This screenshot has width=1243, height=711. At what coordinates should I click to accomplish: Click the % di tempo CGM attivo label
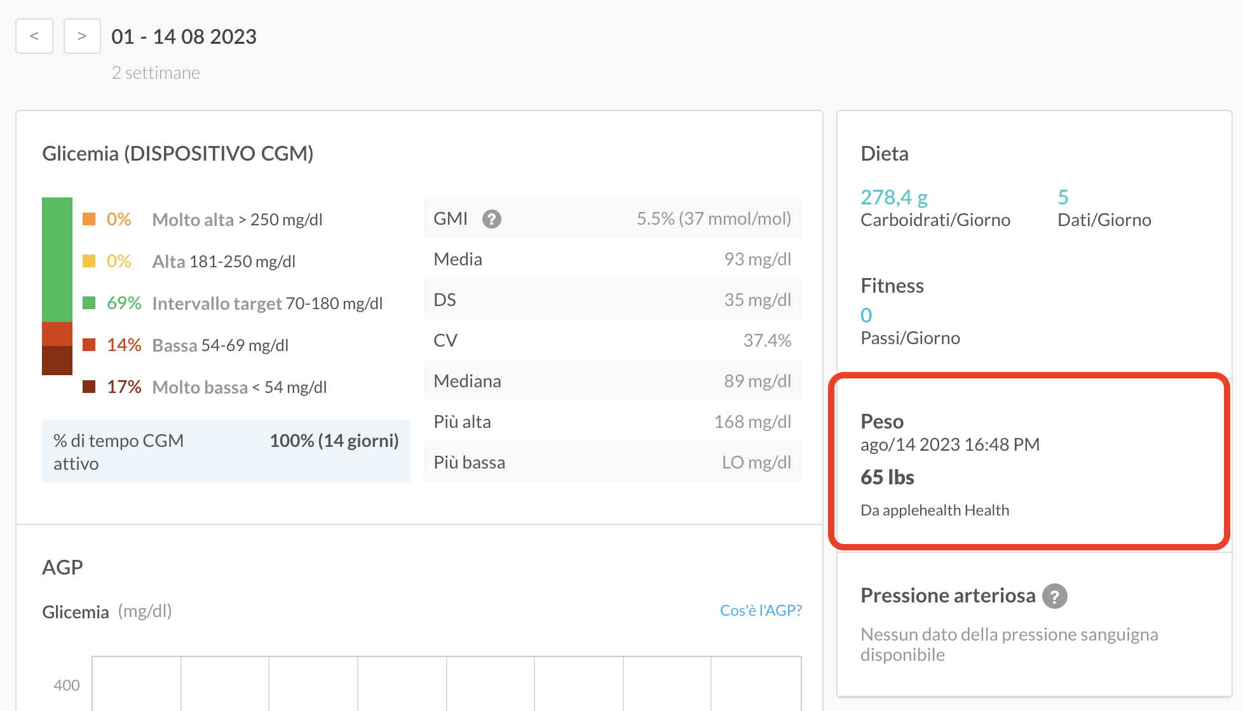[x=118, y=452]
